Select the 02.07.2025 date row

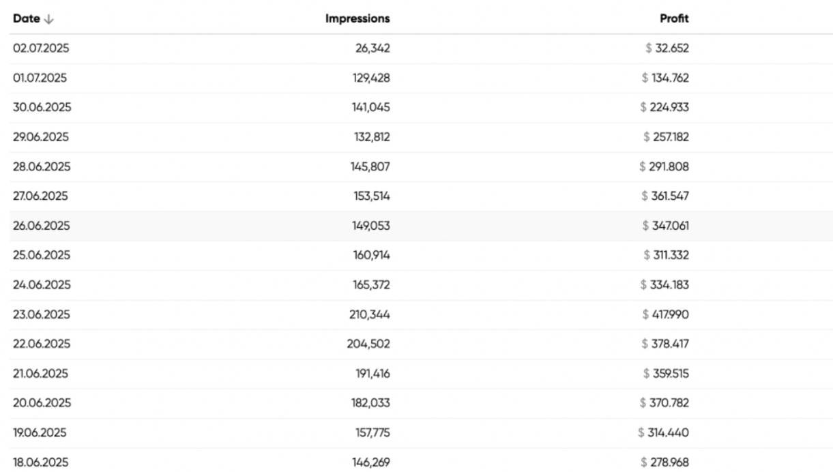coord(416,48)
